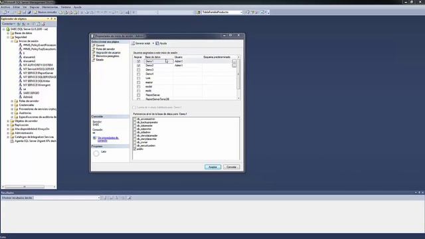Image resolution: width=425 pixels, height=239 pixels.
Task: Open the Mostrar resultados desde dropdown
Action: (x=99, y=198)
